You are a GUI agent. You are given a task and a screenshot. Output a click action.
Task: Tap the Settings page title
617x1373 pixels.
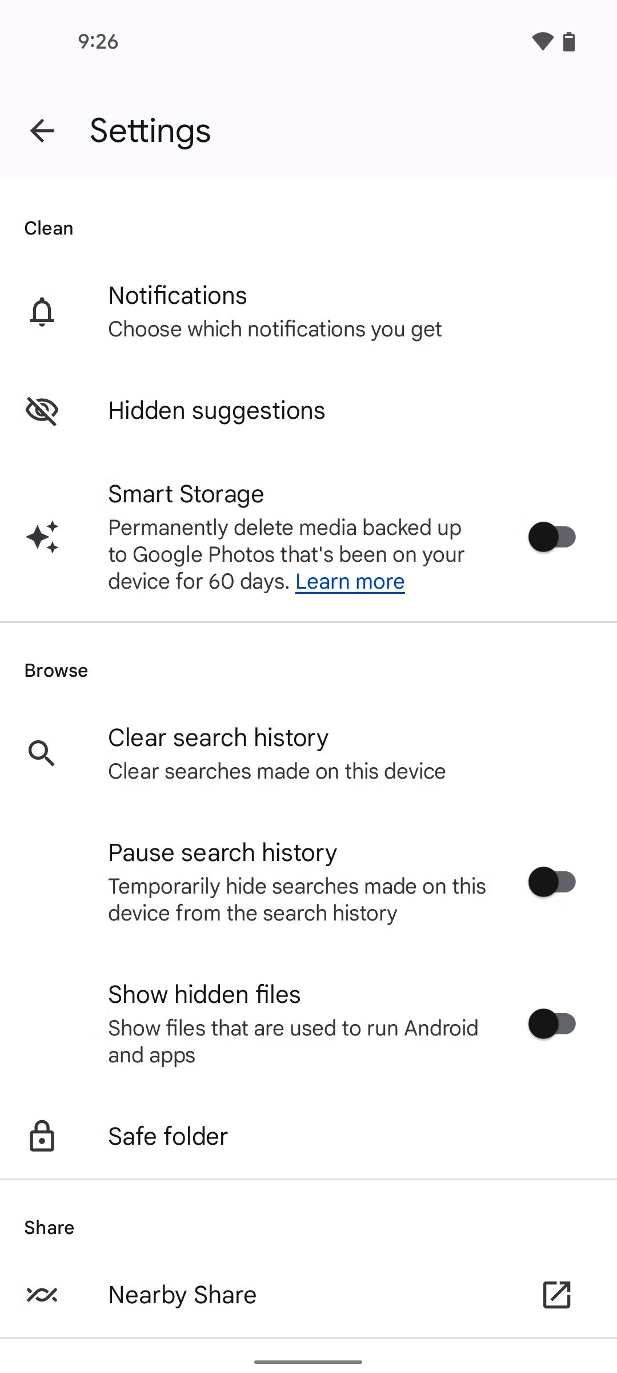pos(150,131)
